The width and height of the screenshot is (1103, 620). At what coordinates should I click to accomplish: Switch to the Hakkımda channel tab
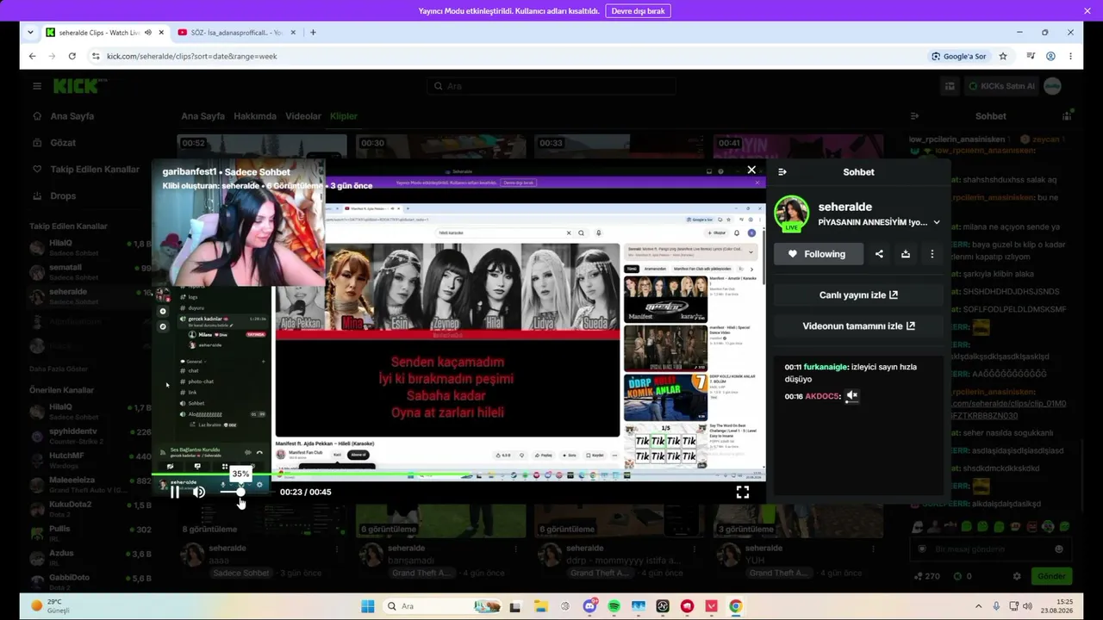point(255,116)
